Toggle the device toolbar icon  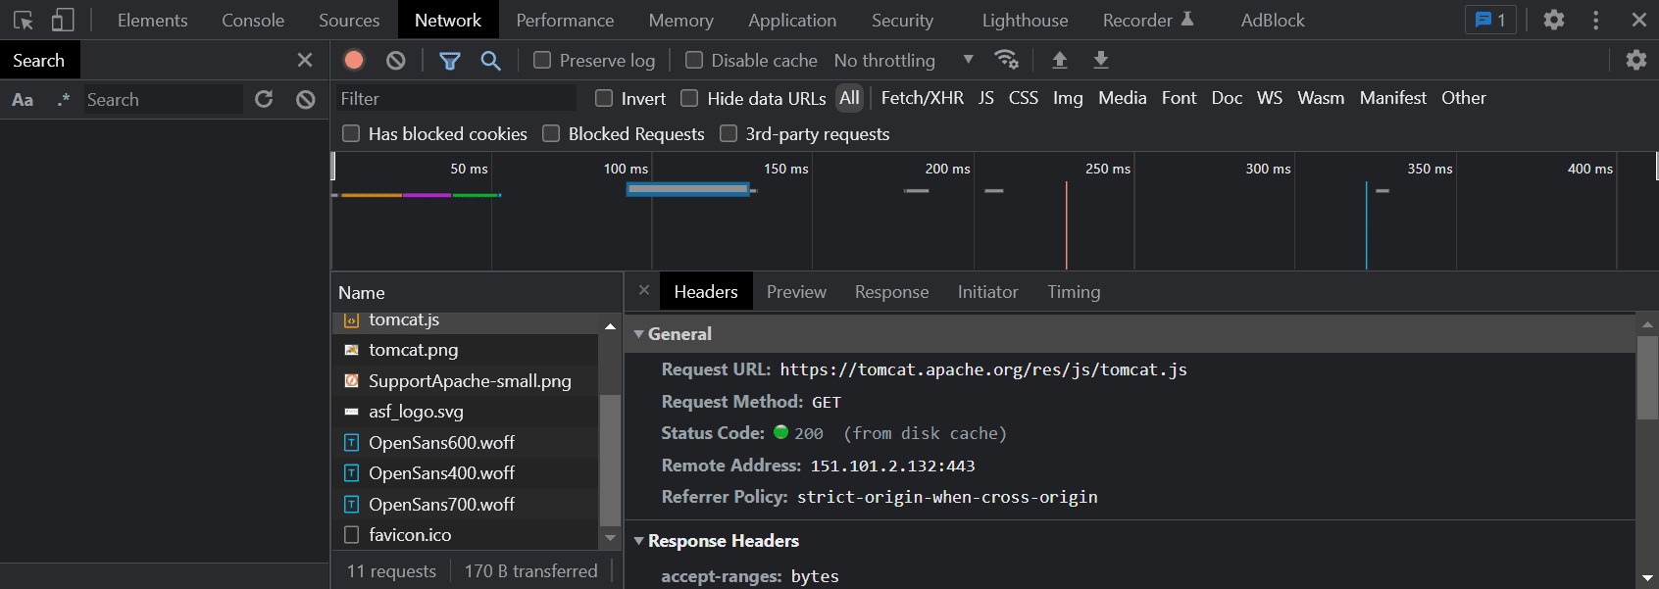point(63,20)
